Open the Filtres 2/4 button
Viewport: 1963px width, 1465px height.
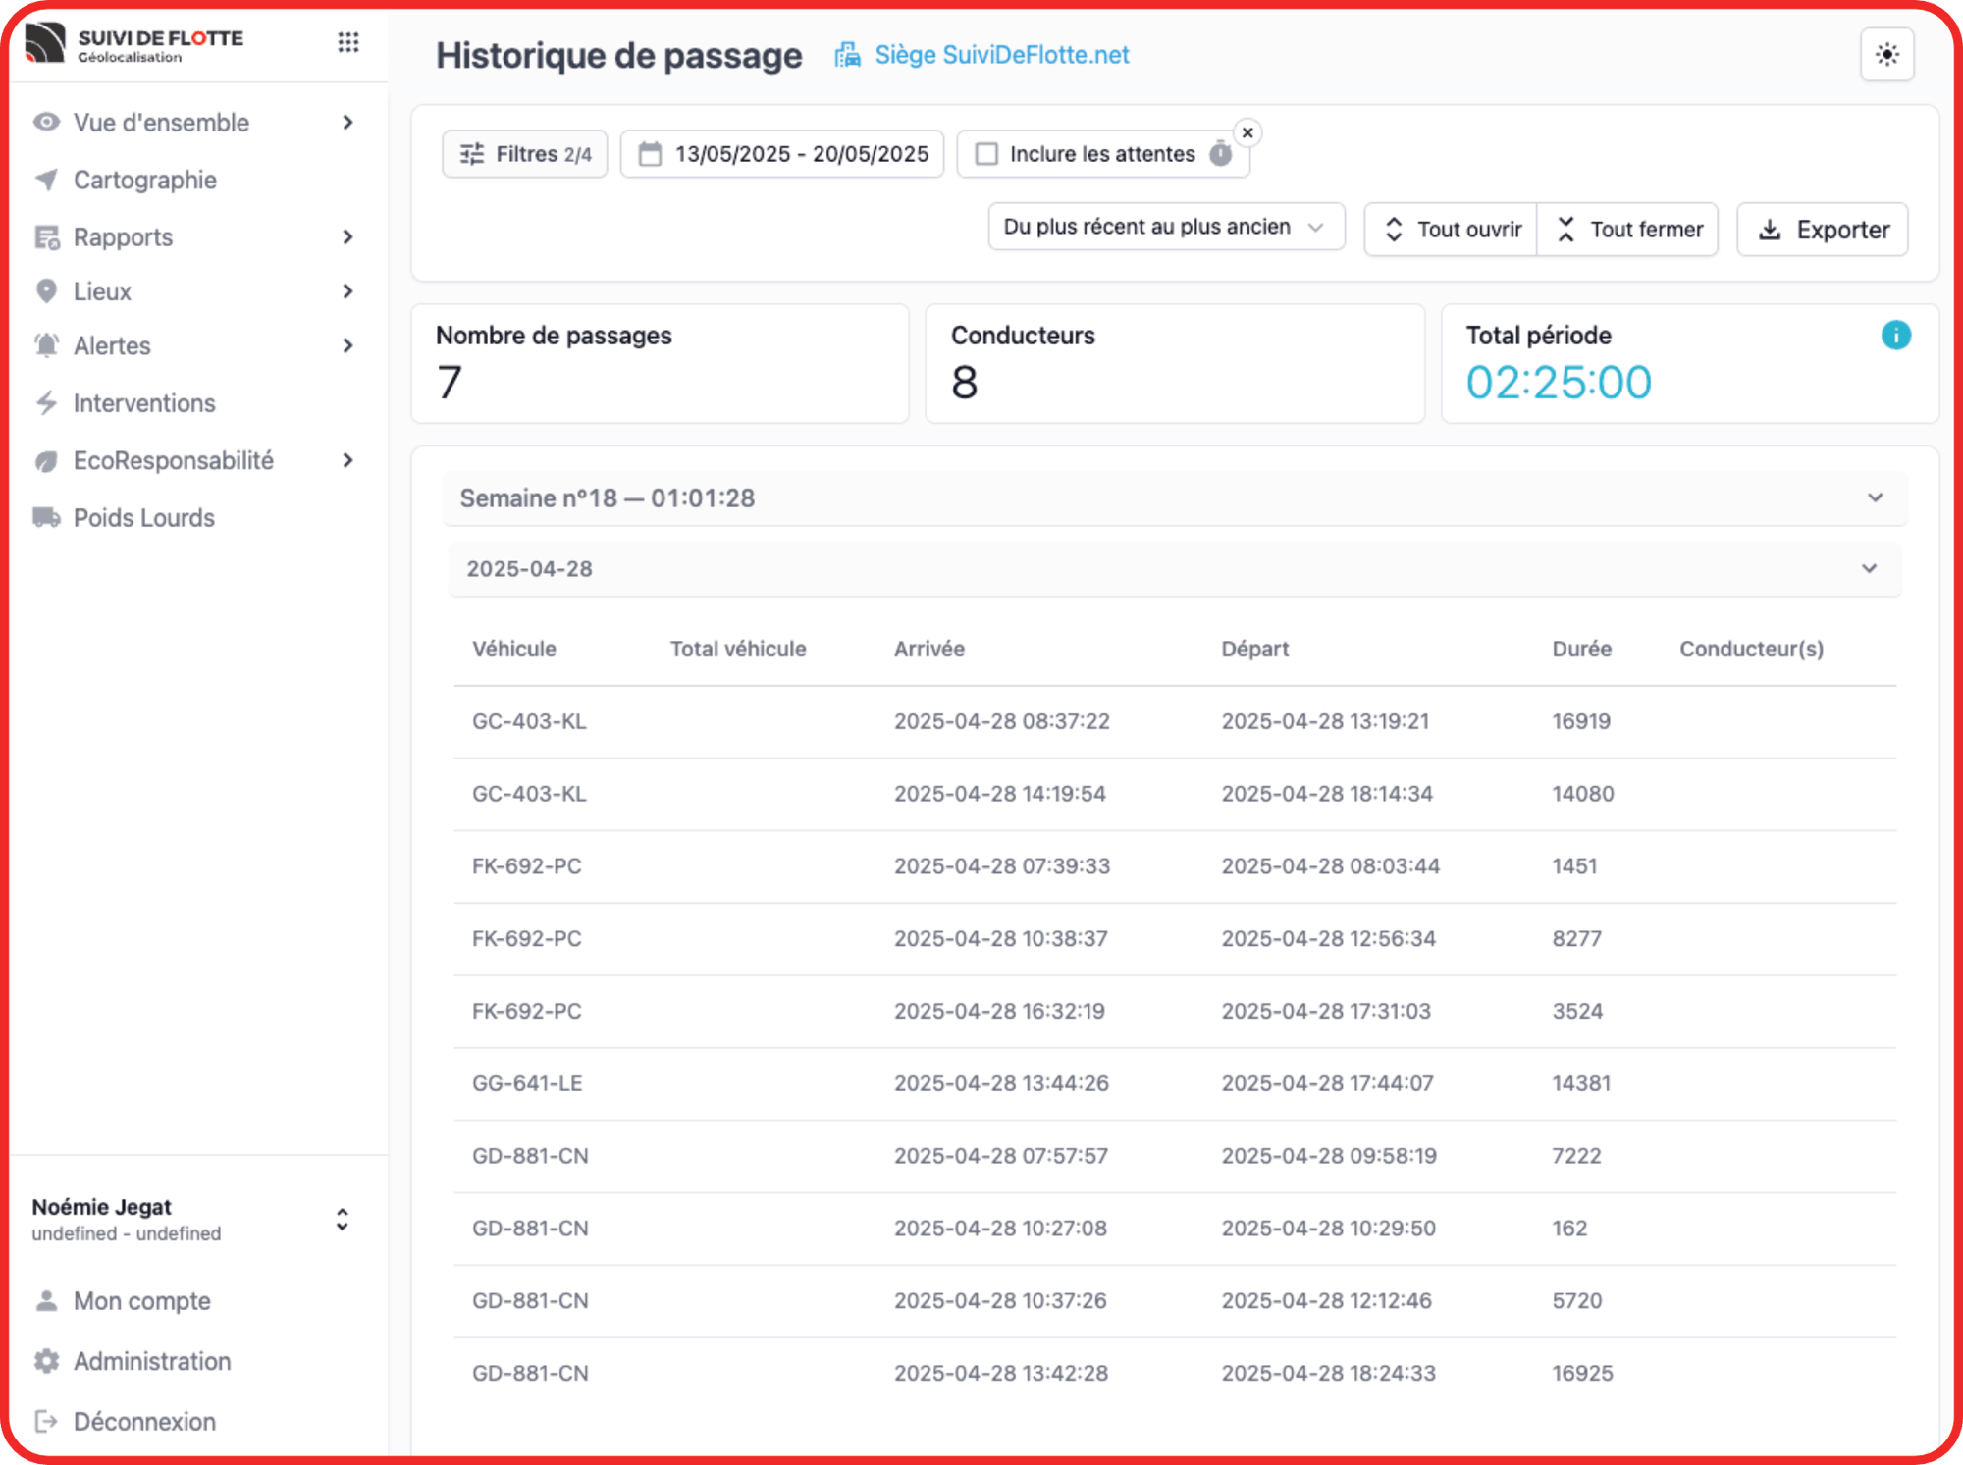point(525,154)
